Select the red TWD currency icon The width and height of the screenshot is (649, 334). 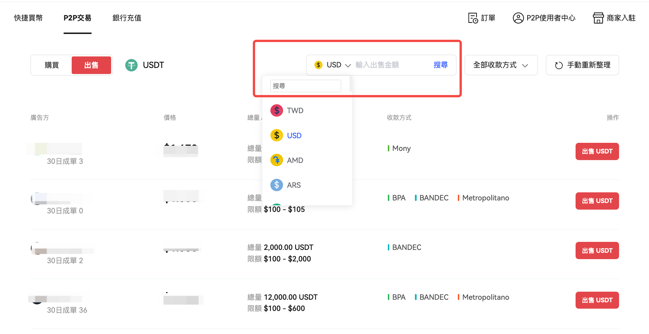[x=276, y=111]
